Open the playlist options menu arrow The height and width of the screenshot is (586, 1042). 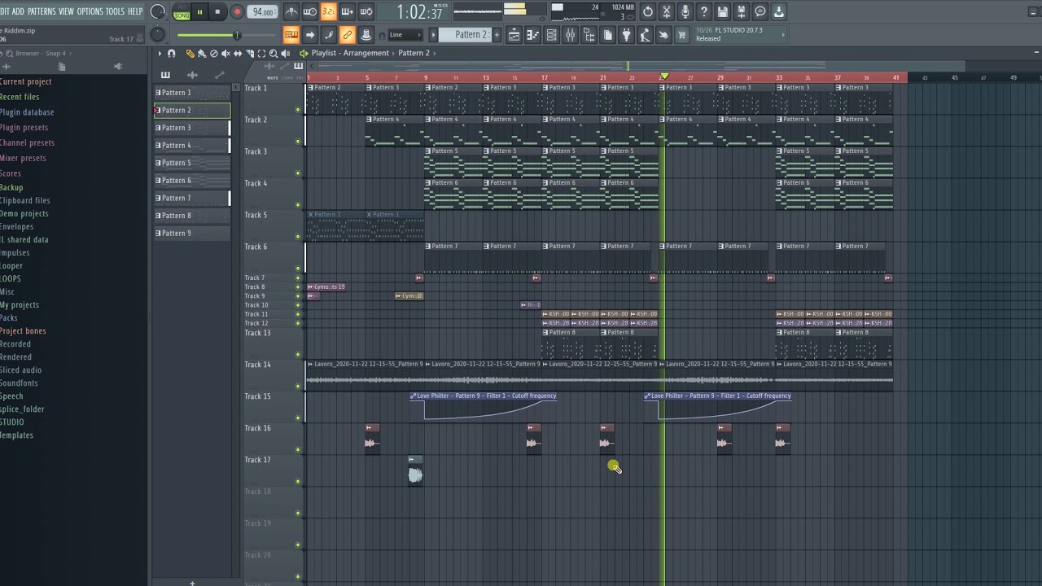pyautogui.click(x=160, y=53)
